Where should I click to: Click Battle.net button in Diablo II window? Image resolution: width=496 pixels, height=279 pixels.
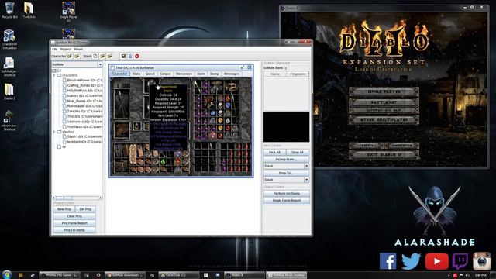click(x=384, y=102)
